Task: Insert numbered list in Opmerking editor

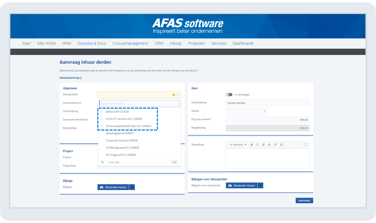Action: (x=281, y=144)
